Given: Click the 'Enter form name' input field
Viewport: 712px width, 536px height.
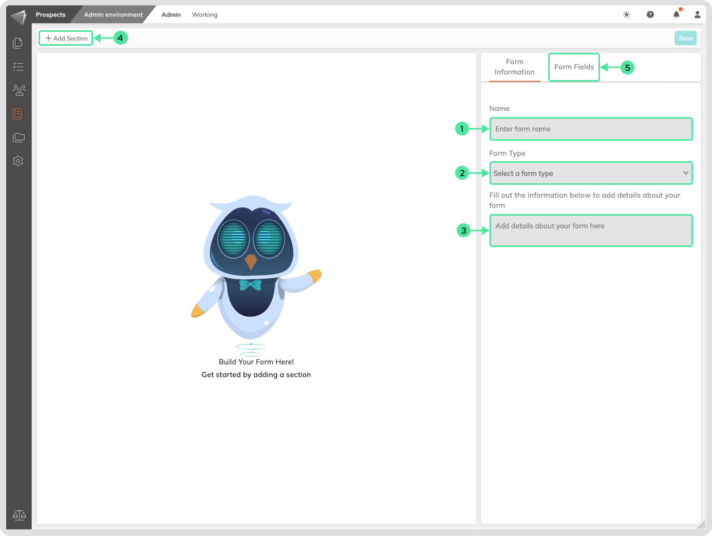Looking at the screenshot, I should pos(591,129).
